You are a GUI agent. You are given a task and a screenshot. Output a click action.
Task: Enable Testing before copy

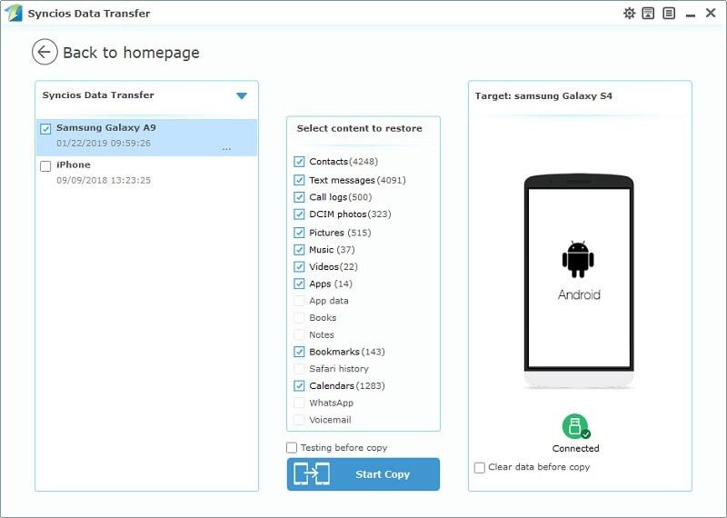[292, 448]
